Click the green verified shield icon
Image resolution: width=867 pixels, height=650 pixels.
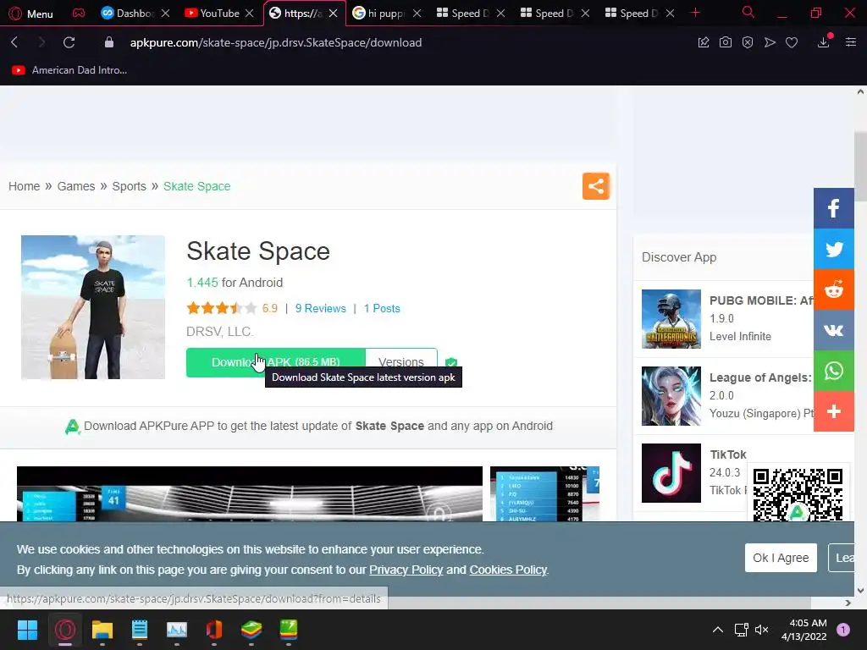pyautogui.click(x=451, y=362)
